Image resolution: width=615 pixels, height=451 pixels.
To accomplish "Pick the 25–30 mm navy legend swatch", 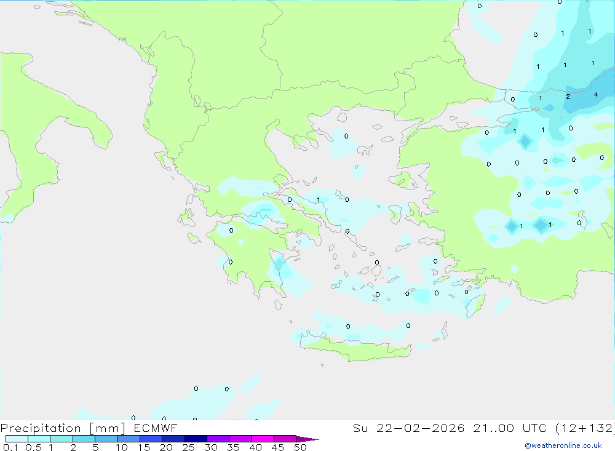I will (196, 439).
